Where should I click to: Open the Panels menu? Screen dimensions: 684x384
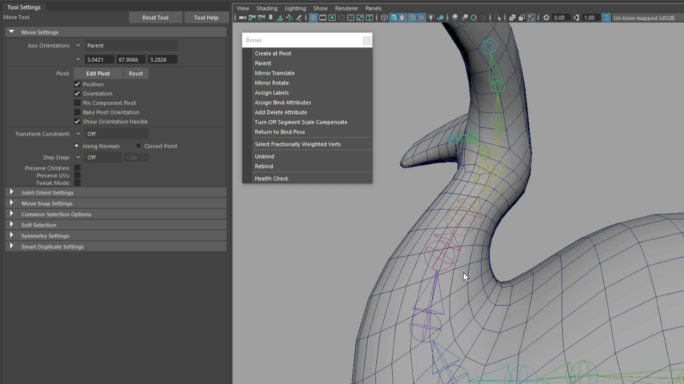click(x=373, y=8)
